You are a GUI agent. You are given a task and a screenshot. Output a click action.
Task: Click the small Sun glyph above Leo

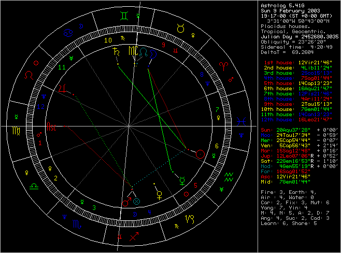click(36, 63)
